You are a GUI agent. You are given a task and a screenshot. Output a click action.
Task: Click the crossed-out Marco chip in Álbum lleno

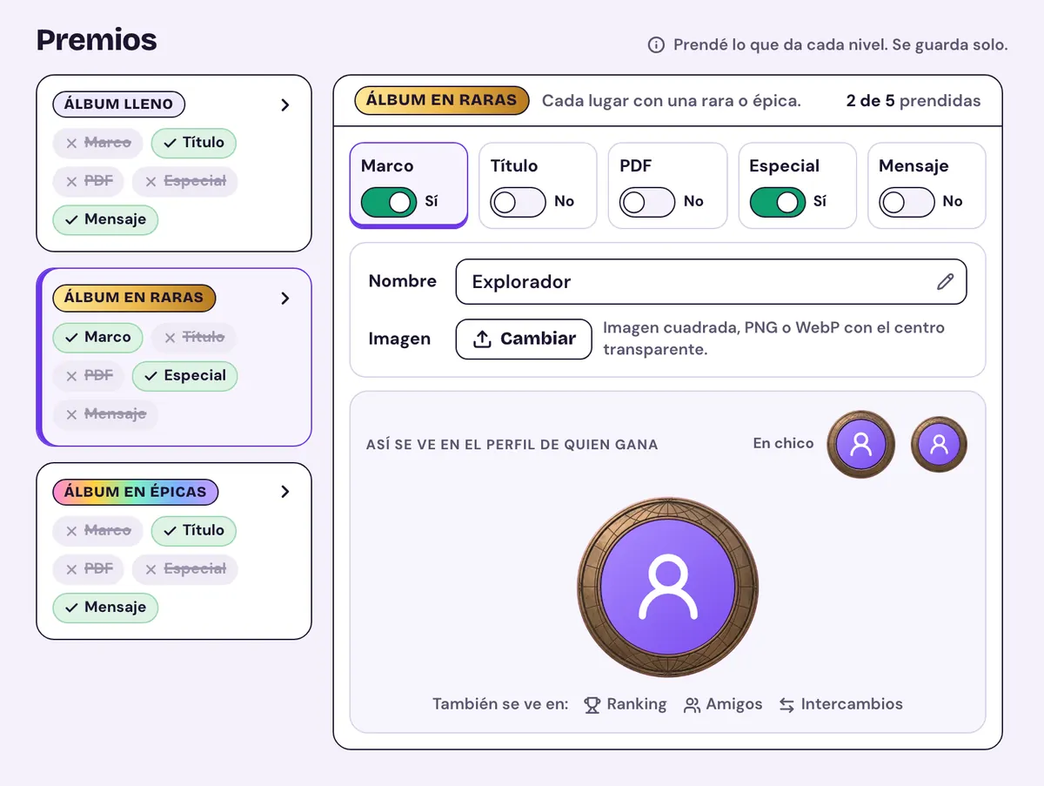[97, 143]
